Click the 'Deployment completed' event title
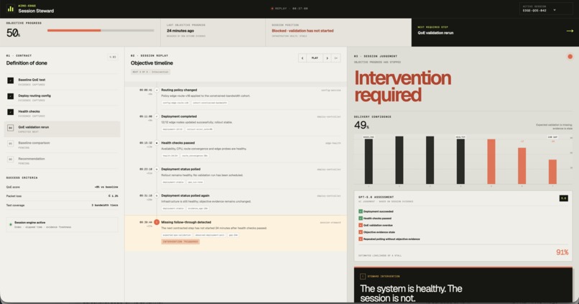The width and height of the screenshot is (579, 304). point(179,116)
